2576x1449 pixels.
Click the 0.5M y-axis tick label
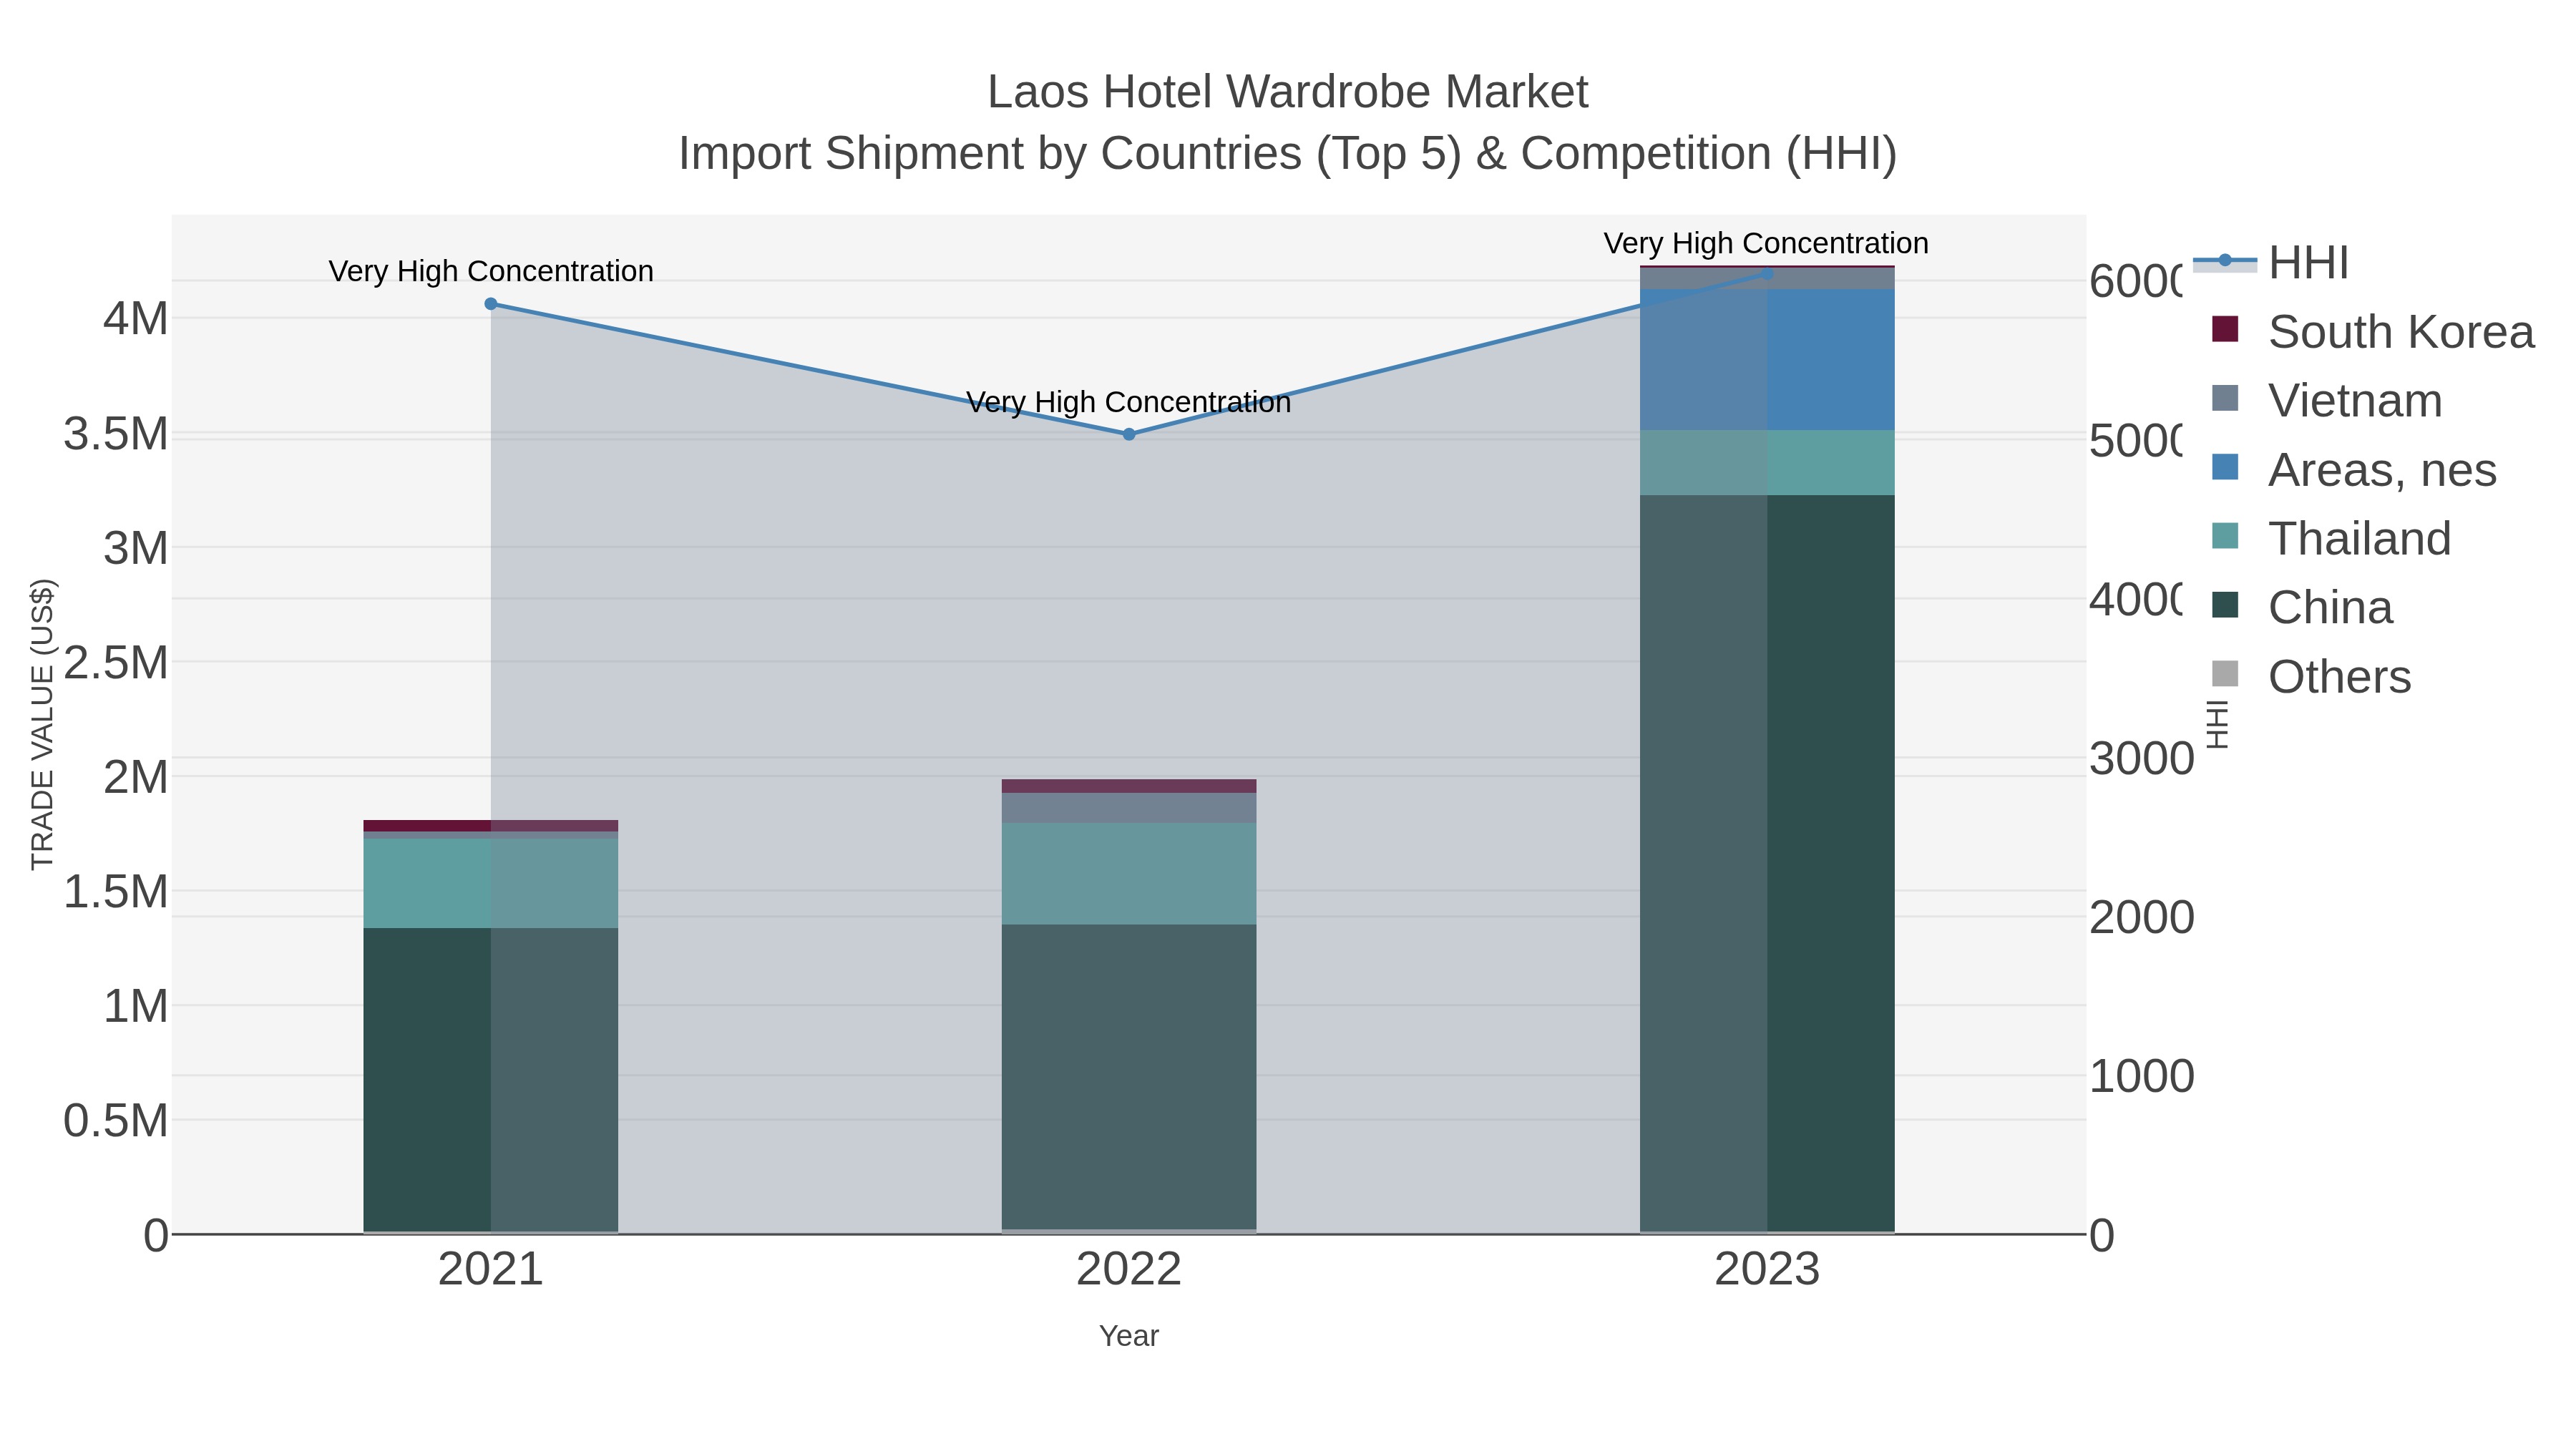(116, 1121)
